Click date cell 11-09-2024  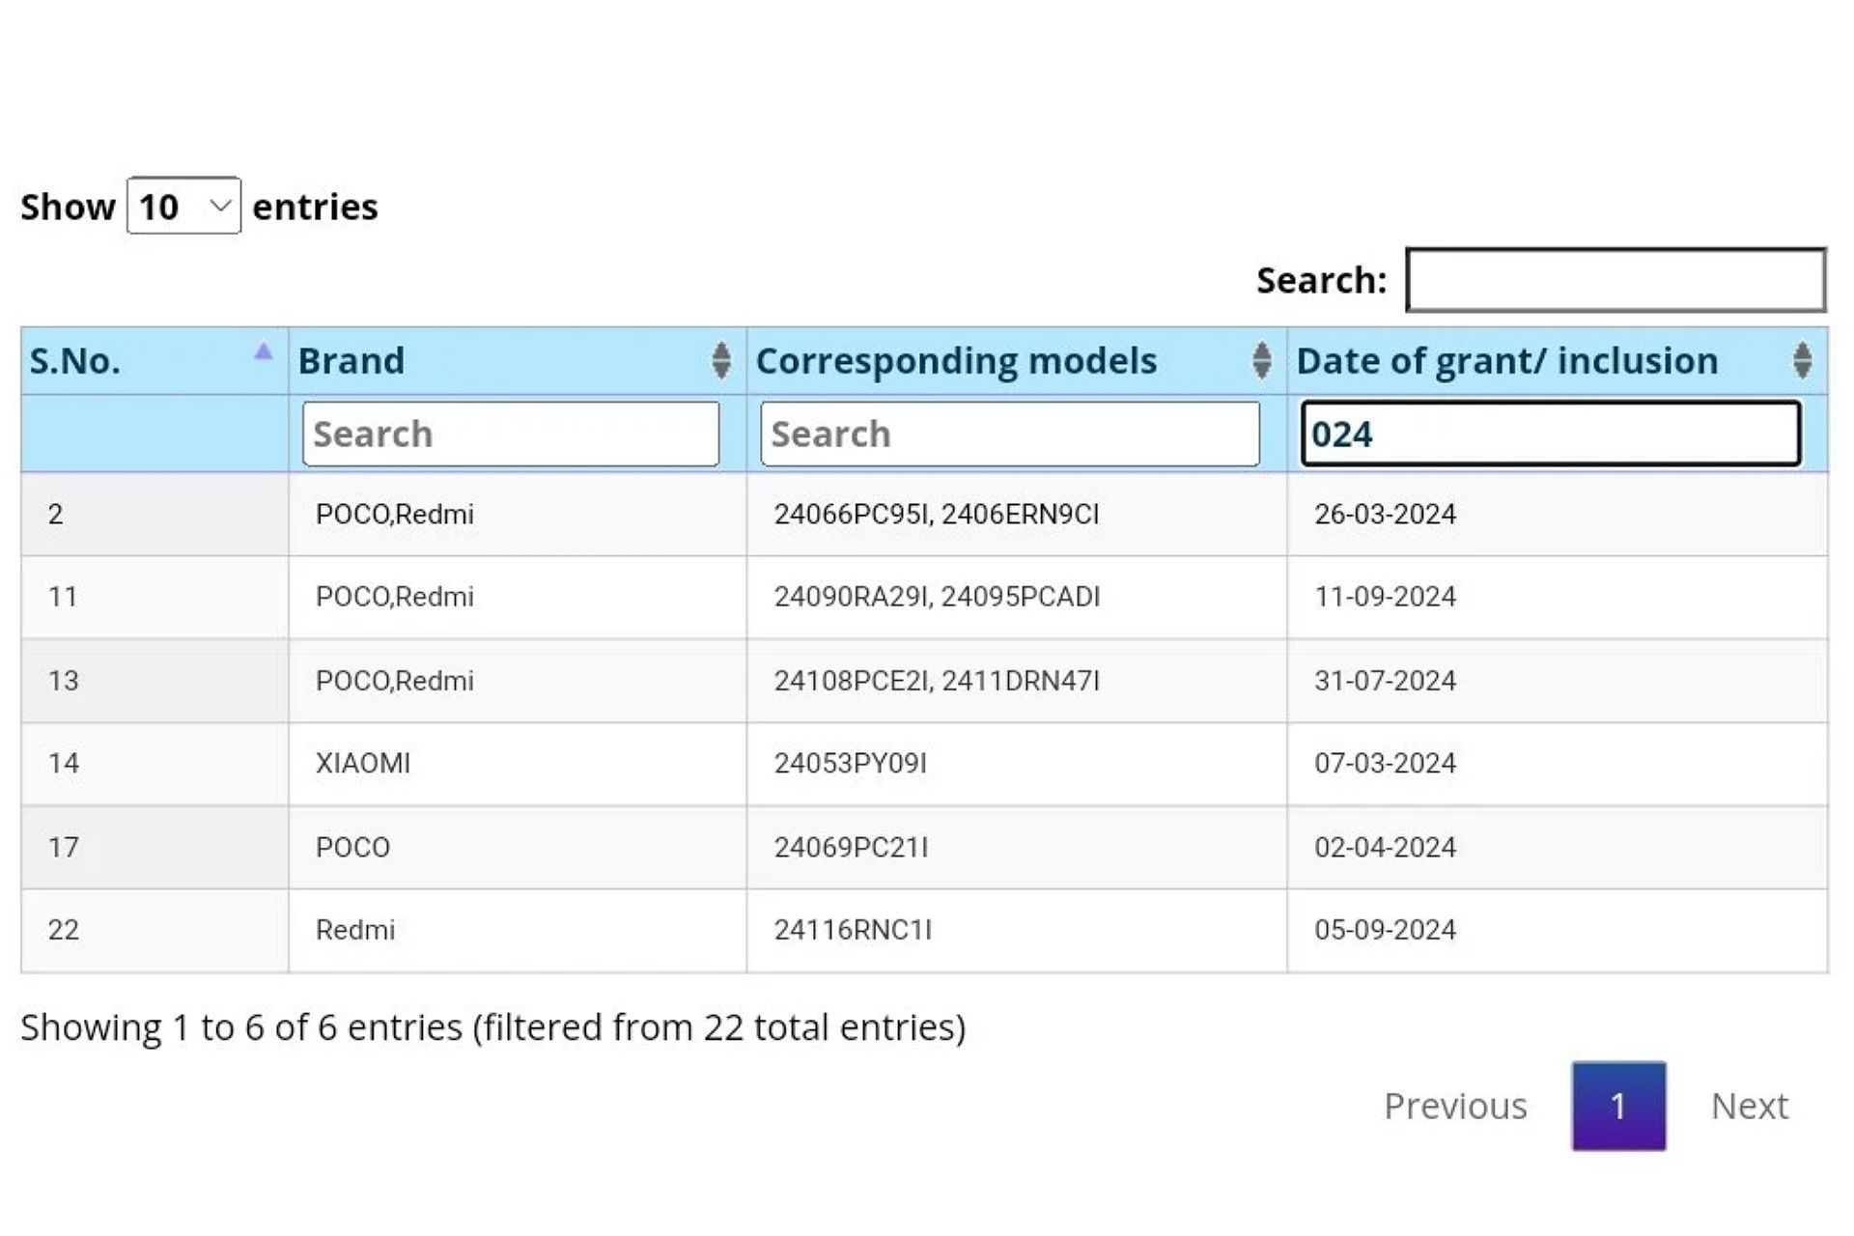click(x=1557, y=597)
